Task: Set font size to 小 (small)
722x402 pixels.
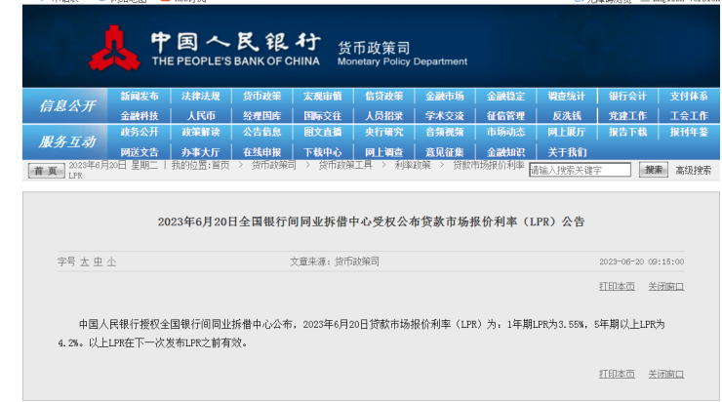Action: [x=111, y=262]
